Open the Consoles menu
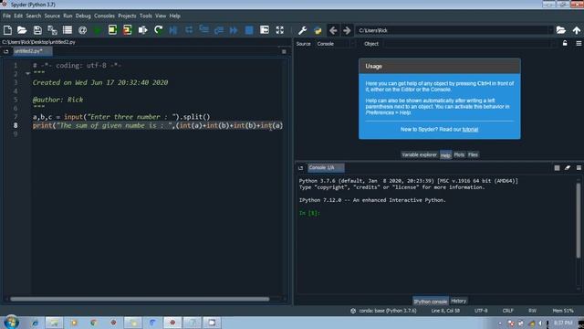This screenshot has width=584, height=329. tap(104, 16)
